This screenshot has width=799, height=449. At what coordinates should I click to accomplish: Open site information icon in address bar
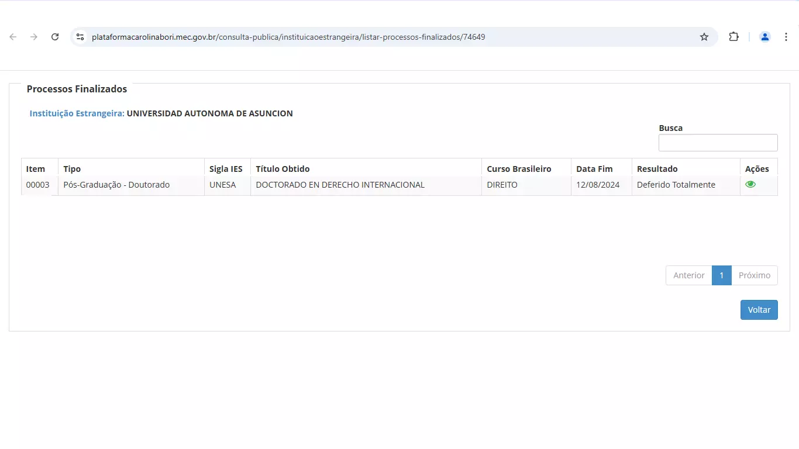(81, 37)
